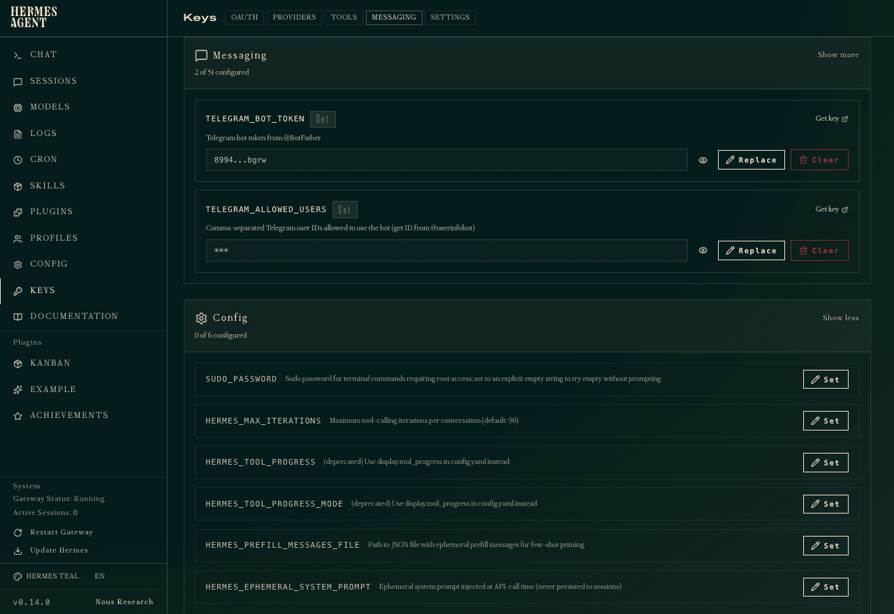Click the Restart Gateway text
894x614 pixels.
(61, 532)
